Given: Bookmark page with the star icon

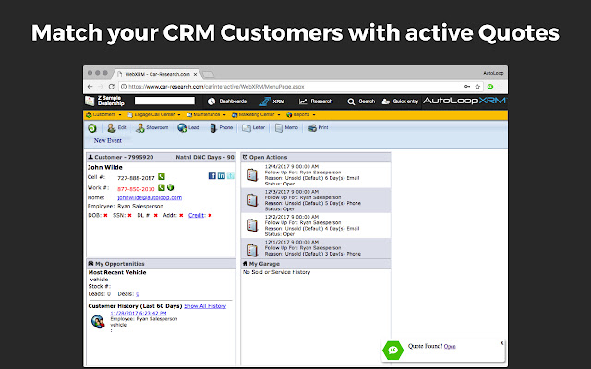Looking at the screenshot, I should [x=477, y=87].
